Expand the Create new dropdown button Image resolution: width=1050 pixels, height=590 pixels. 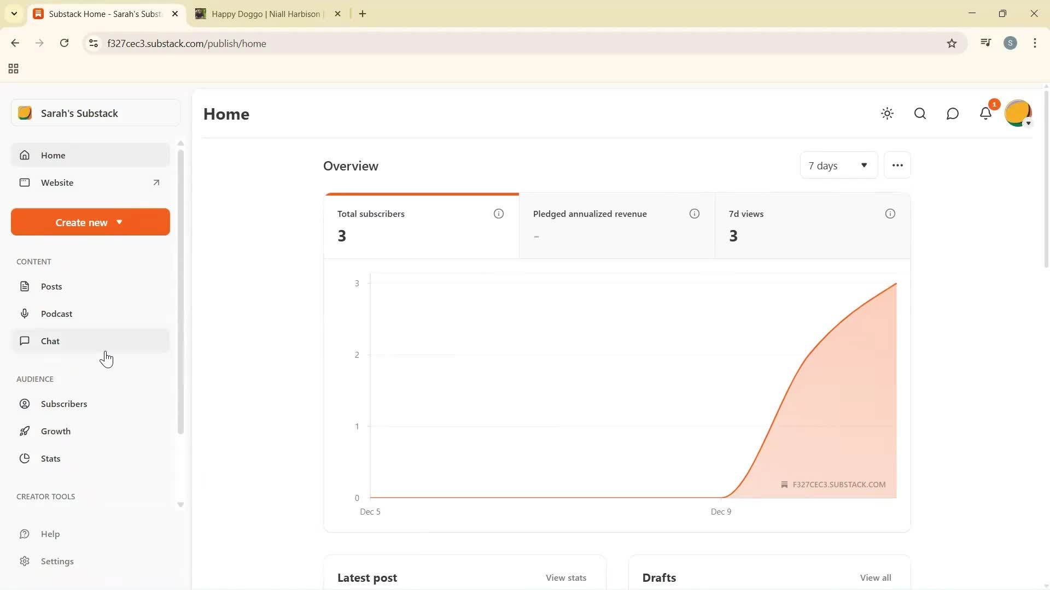(x=90, y=222)
